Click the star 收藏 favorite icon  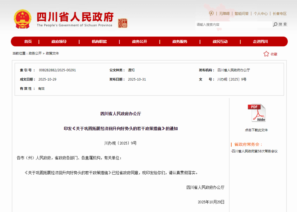pos(266,54)
